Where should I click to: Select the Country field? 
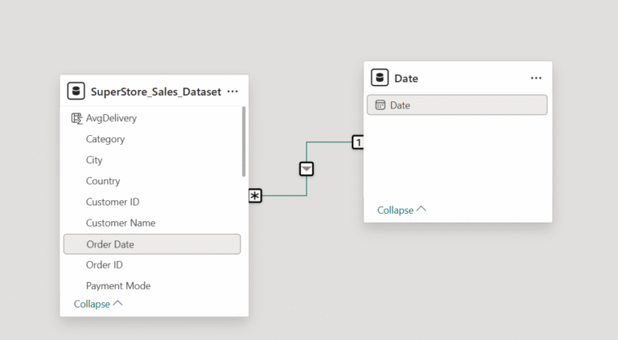tap(152, 181)
